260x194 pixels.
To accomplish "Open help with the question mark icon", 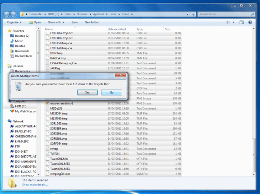I will click(x=250, y=22).
